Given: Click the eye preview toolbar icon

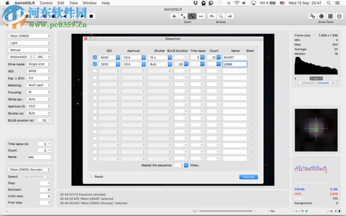Looking at the screenshot, I should pyautogui.click(x=27, y=16).
